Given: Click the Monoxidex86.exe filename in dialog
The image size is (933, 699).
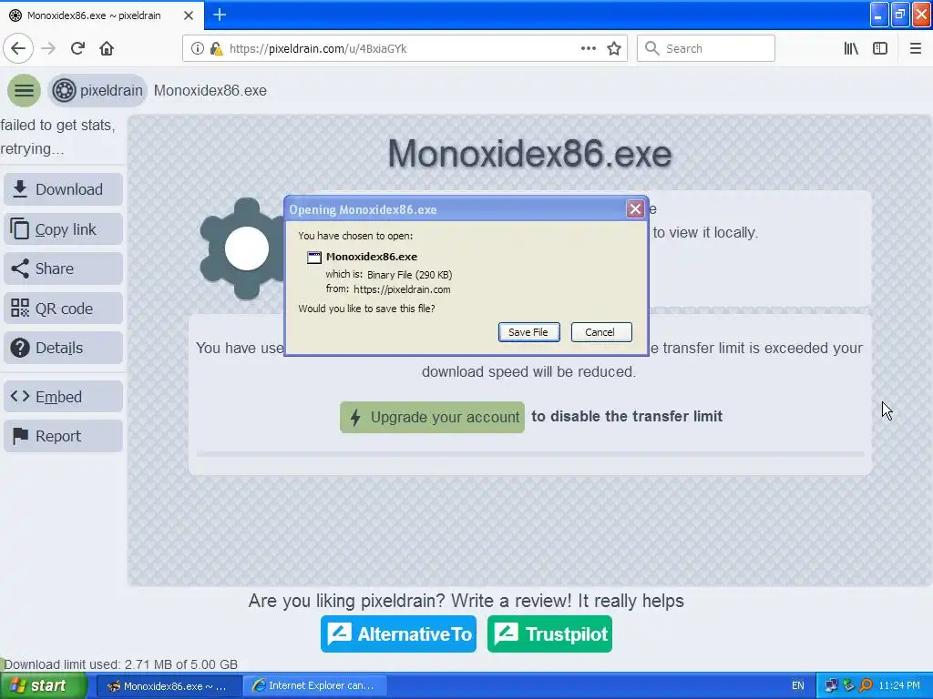Looking at the screenshot, I should (372, 257).
